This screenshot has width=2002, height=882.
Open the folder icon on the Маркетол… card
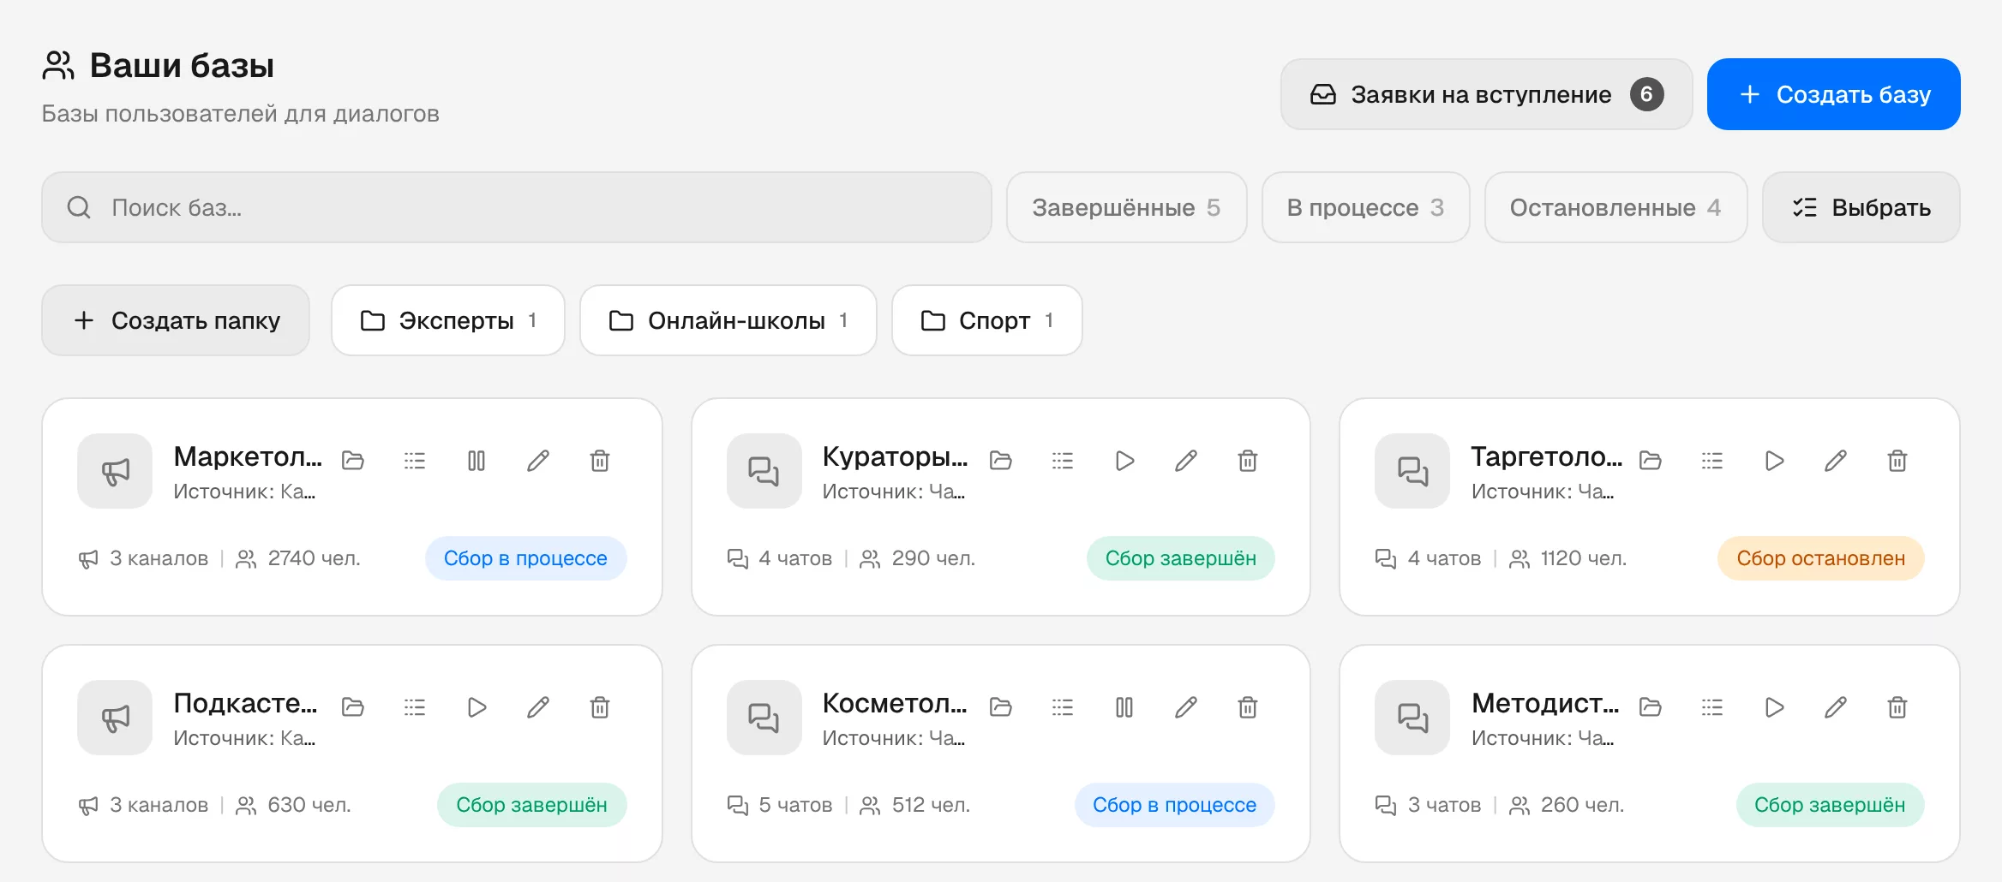pyautogui.click(x=353, y=462)
